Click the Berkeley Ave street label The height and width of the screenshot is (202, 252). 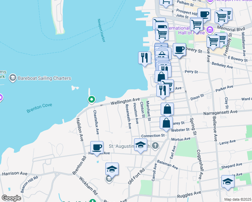click(x=222, y=65)
